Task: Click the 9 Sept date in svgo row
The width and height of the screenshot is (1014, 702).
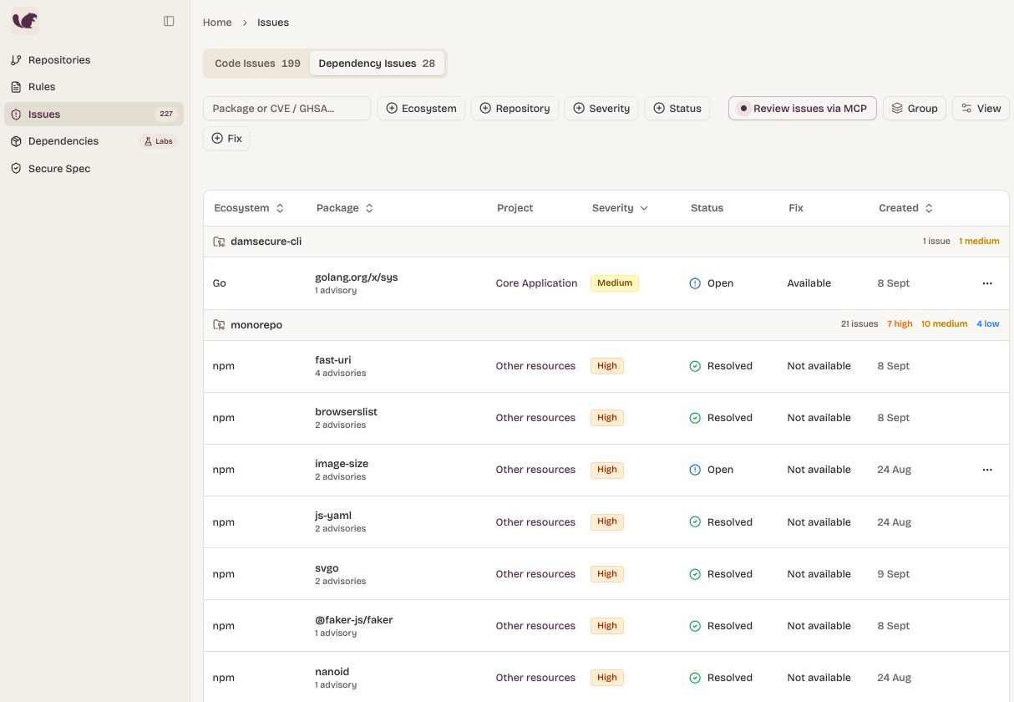Action: (x=894, y=574)
